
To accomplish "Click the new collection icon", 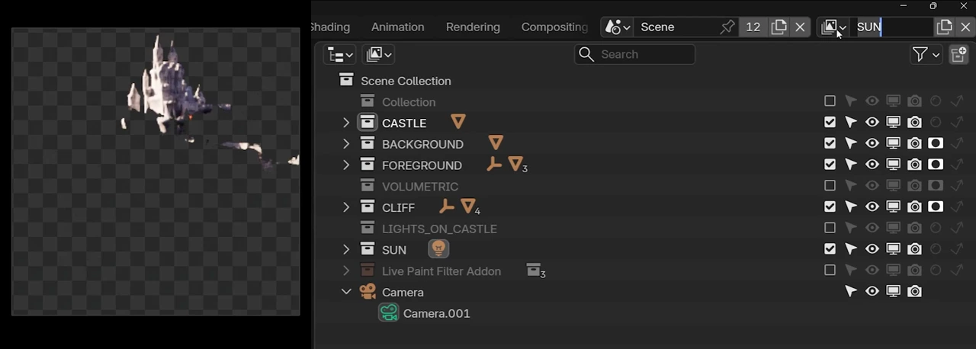I will pos(958,54).
